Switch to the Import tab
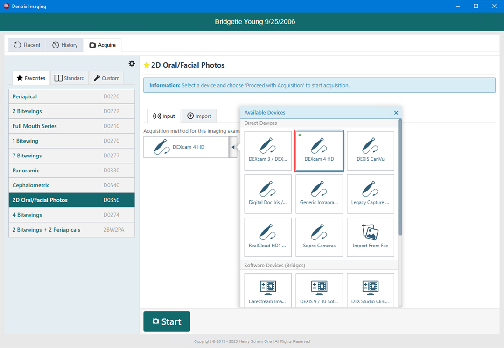This screenshot has width=504, height=348. coord(199,116)
